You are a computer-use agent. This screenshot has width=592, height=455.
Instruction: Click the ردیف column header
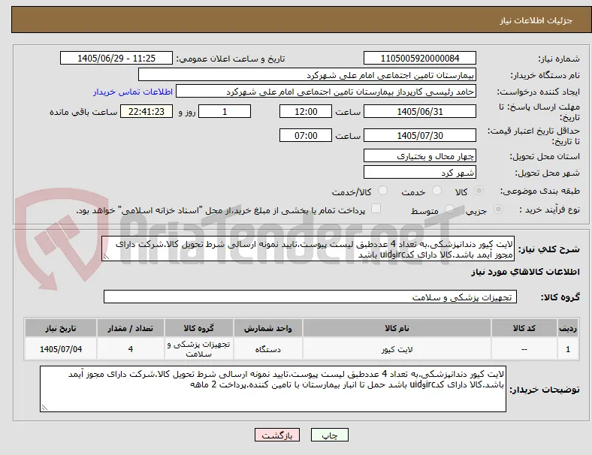567,328
